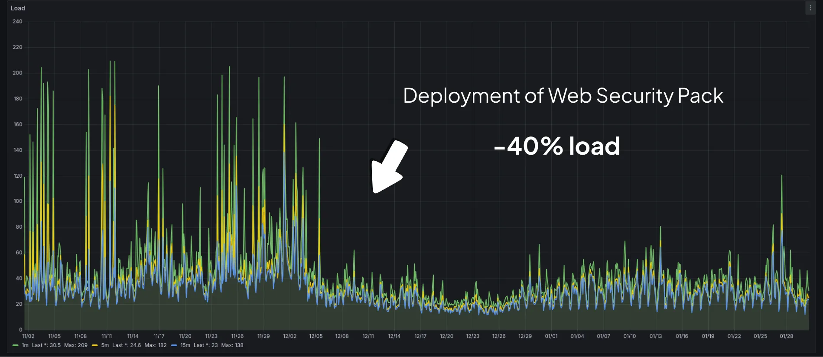Toggle the 5m series in legend
Screen dimensions: 823x357
105,345
